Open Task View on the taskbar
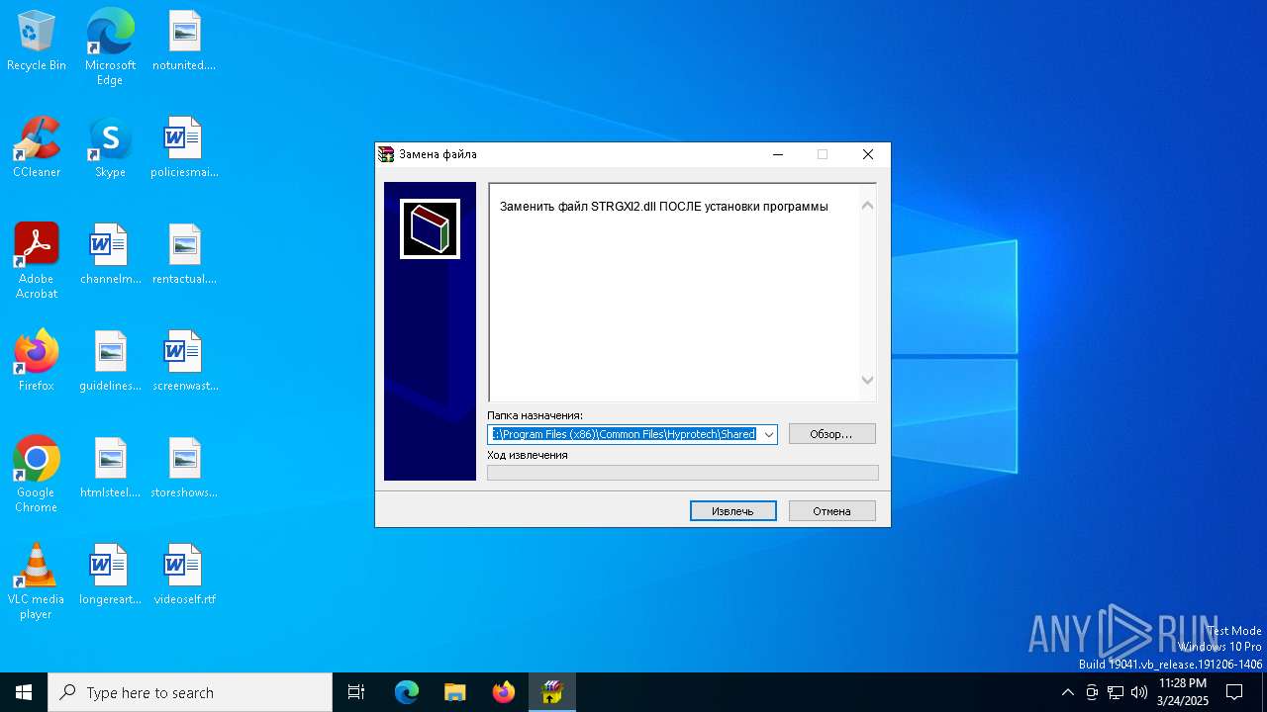Screen dimensions: 1267x712 coord(356,692)
